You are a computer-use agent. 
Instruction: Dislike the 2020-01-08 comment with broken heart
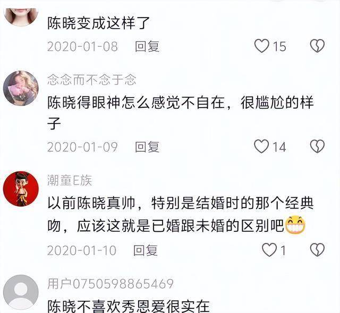(x=317, y=46)
